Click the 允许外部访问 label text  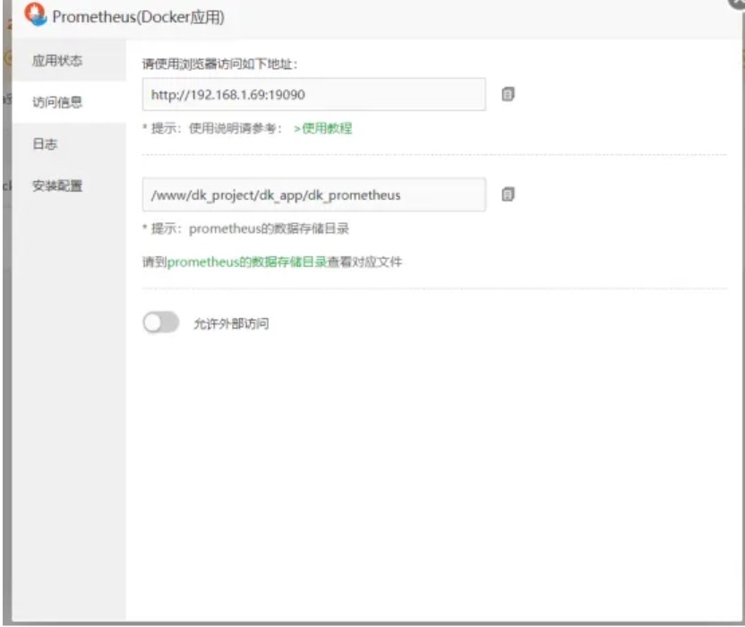click(x=231, y=323)
